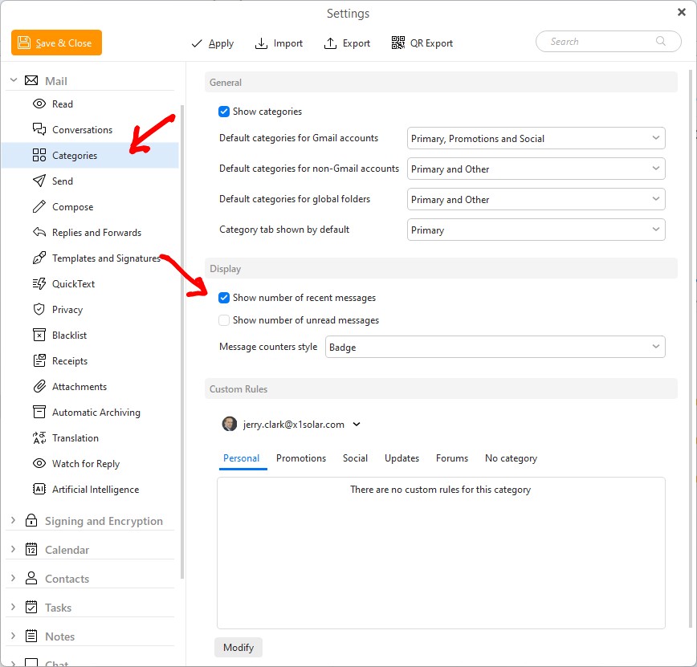Disable Show number of recent messages
This screenshot has width=697, height=667.
click(x=224, y=298)
